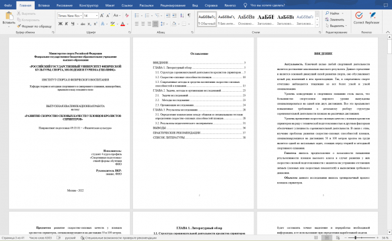The height and width of the screenshot is (241, 392).
Task: Switch to Web Layout view
Action: [x=338, y=237]
